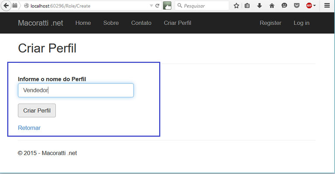Image resolution: width=335 pixels, height=174 pixels.
Task: Click the address bar URL
Action: [61, 6]
